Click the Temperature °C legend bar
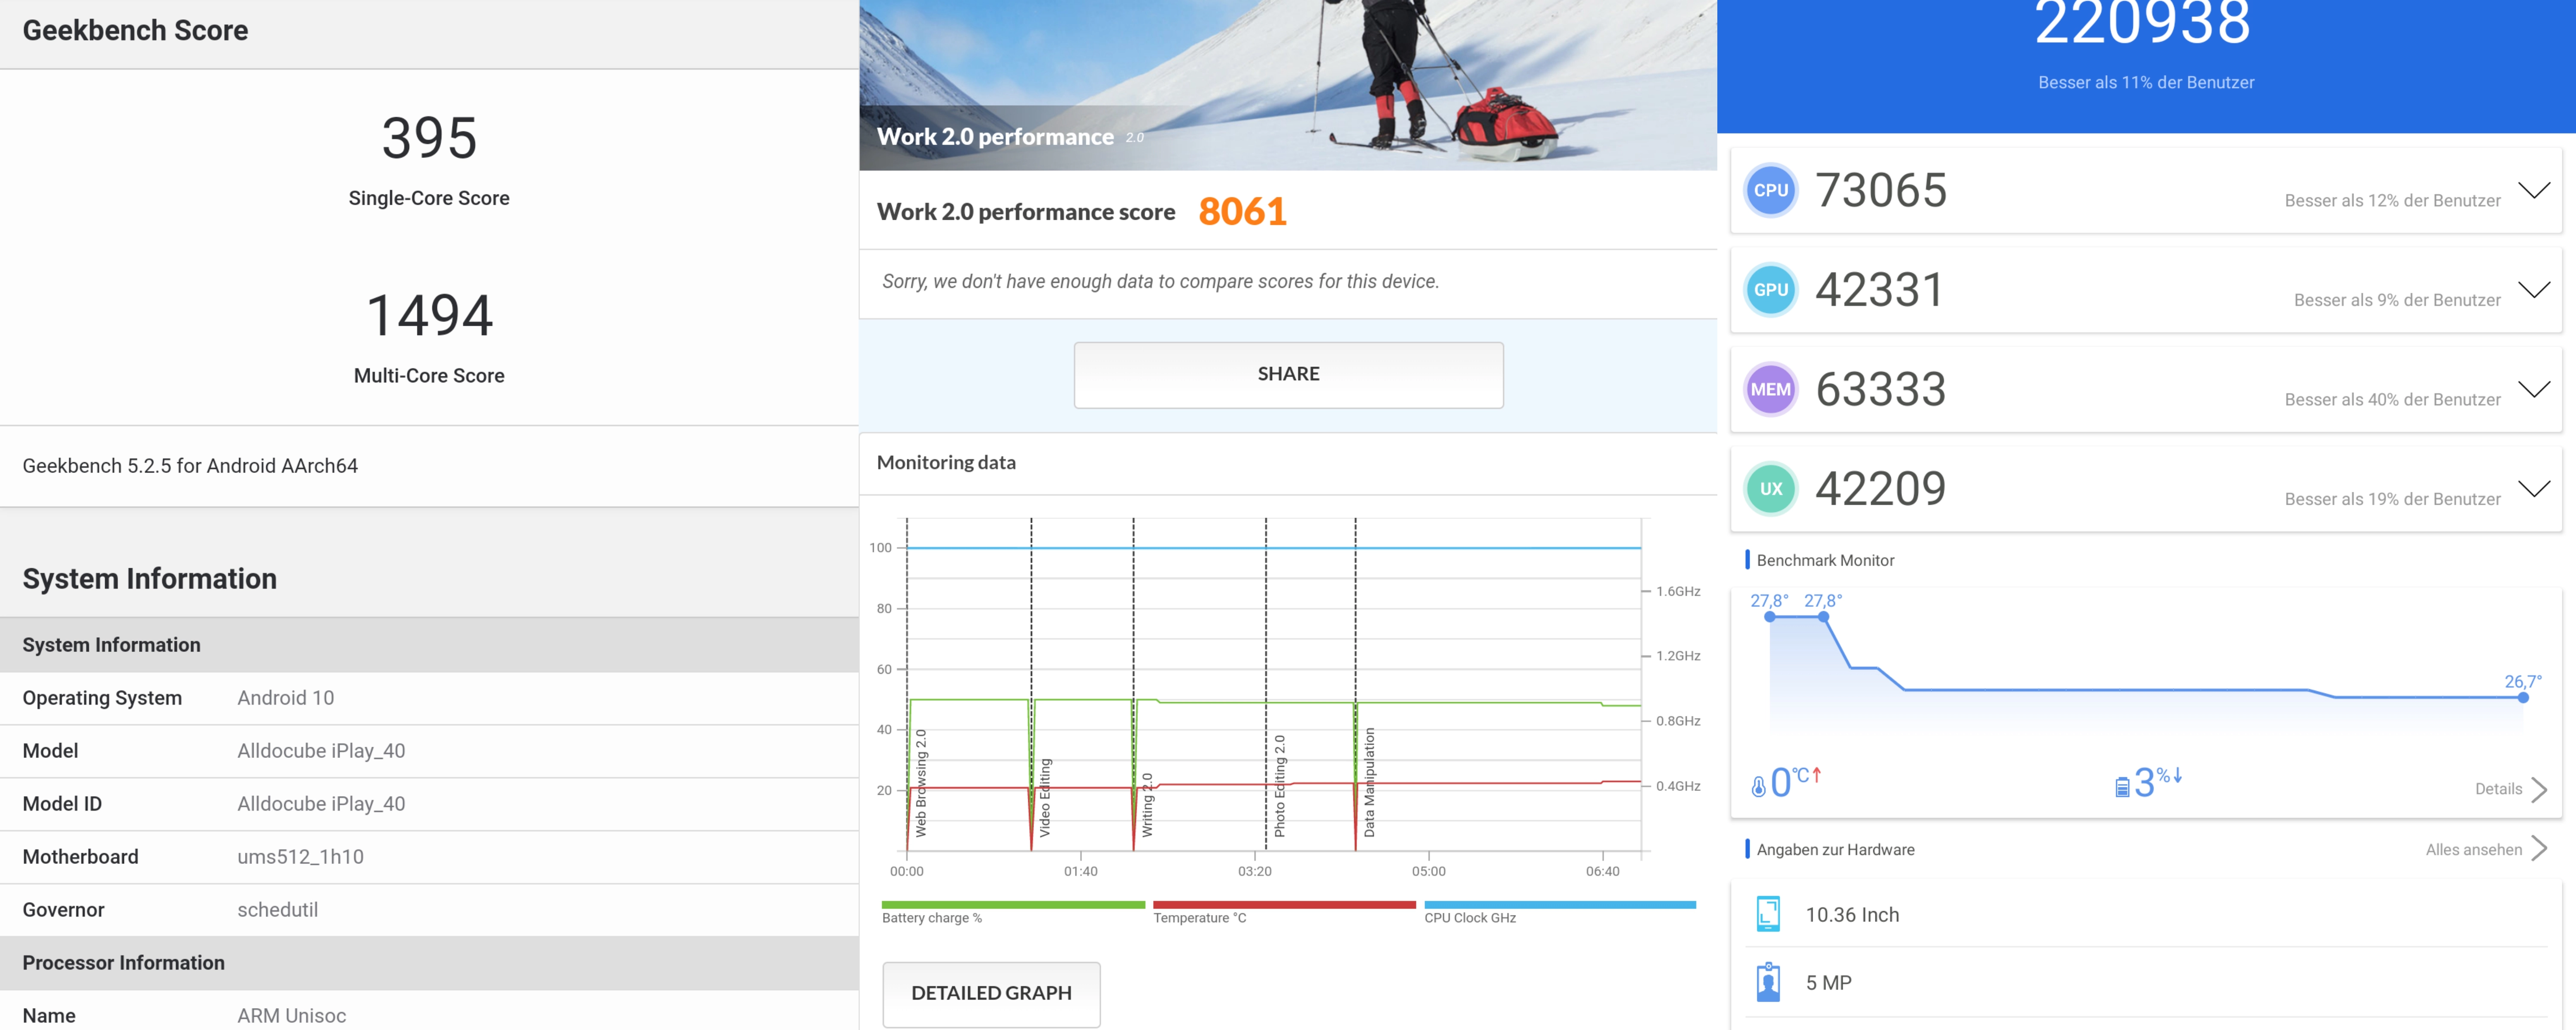 pyautogui.click(x=1284, y=905)
